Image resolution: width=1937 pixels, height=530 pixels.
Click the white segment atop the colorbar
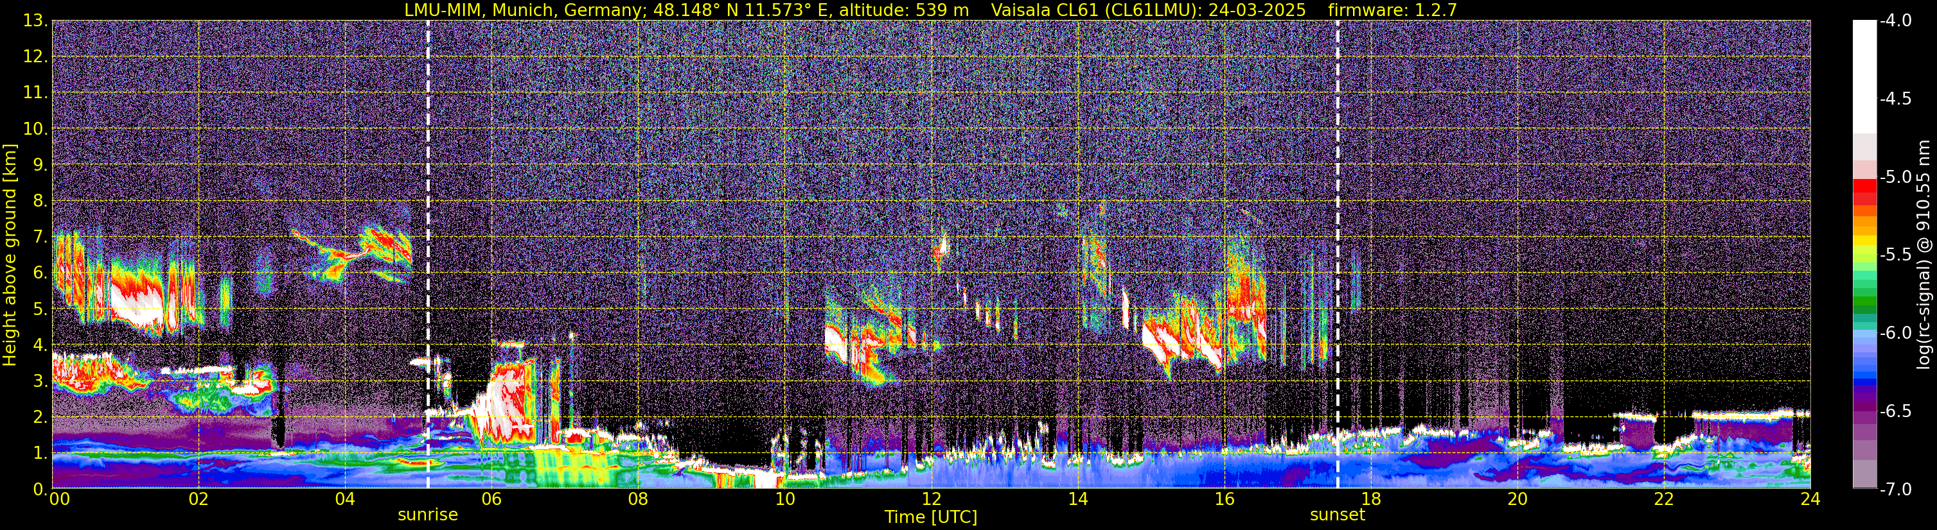(1864, 76)
